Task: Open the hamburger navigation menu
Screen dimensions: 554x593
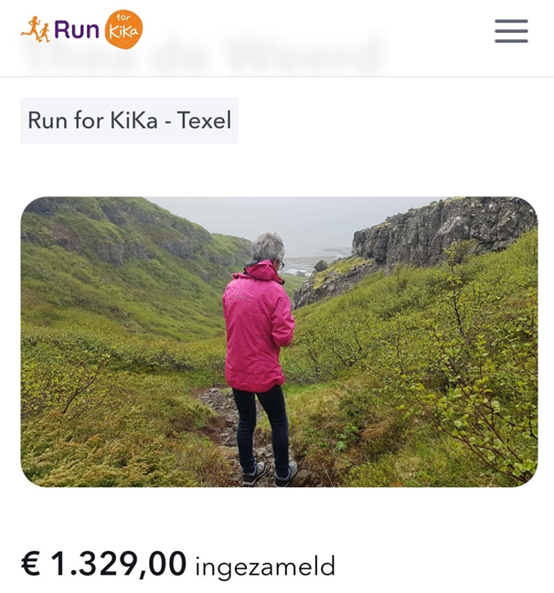Action: pyautogui.click(x=511, y=31)
